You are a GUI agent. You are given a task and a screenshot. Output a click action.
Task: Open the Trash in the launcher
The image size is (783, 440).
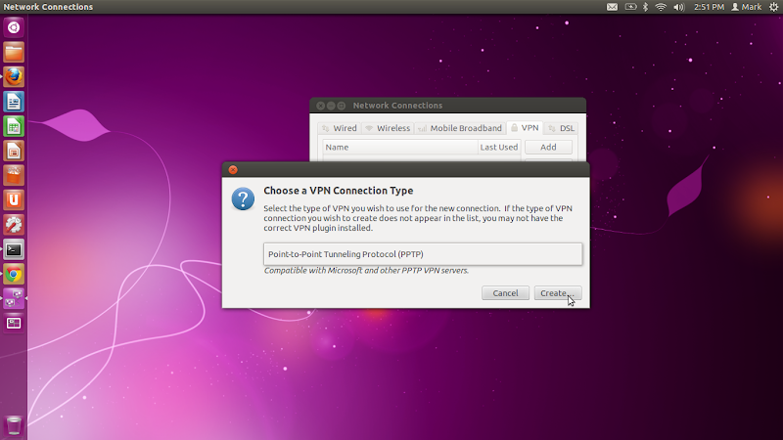pos(14,425)
